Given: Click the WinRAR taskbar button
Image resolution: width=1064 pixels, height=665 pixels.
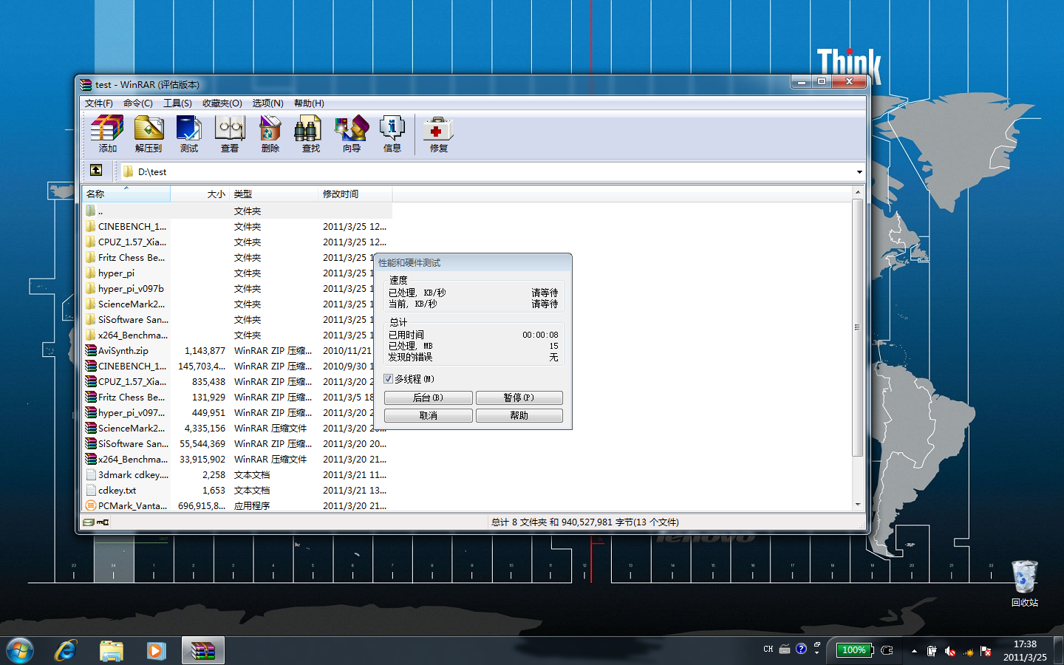Looking at the screenshot, I should pos(202,651).
